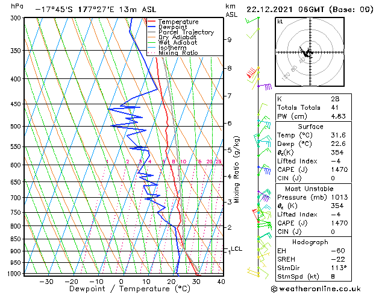Click the EH value -60

pyautogui.click(x=338, y=251)
